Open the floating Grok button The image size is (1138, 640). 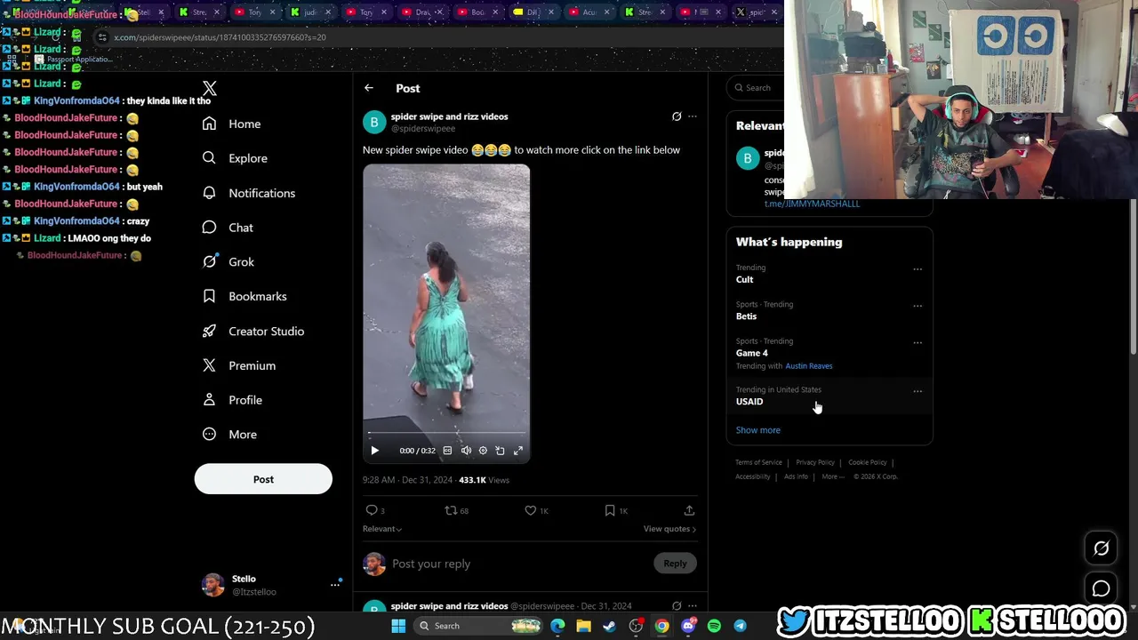click(1101, 548)
